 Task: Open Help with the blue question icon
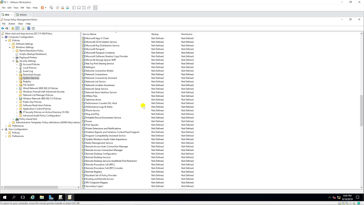click(29, 28)
